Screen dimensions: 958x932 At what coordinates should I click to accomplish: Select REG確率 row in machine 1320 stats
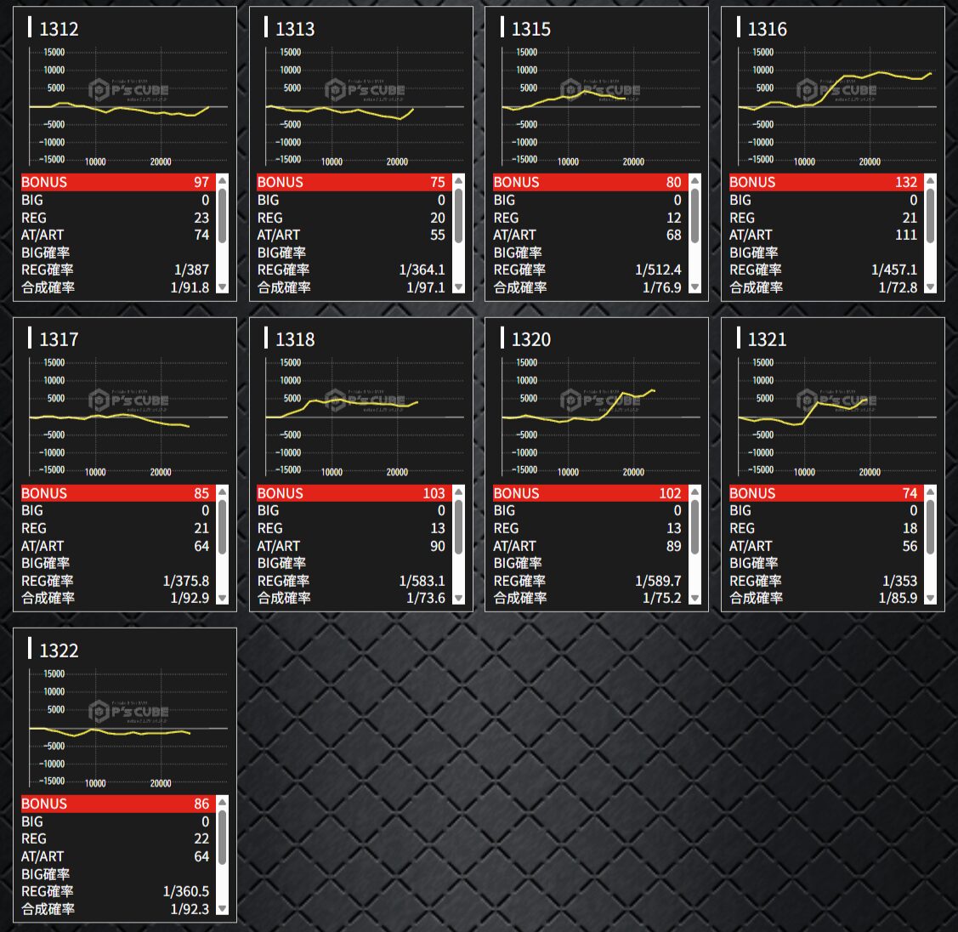click(587, 581)
